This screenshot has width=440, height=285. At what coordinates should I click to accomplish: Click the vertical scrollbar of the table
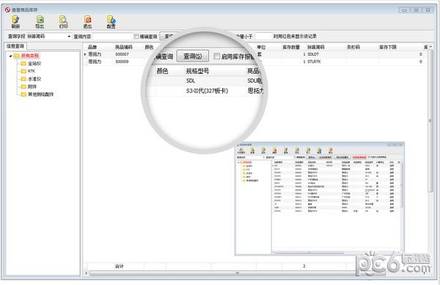point(430,120)
